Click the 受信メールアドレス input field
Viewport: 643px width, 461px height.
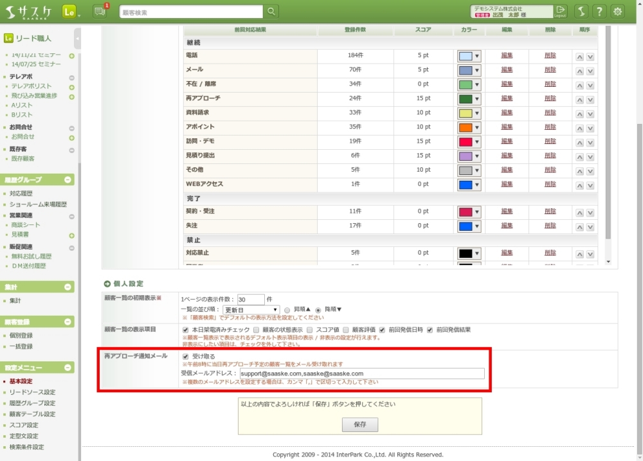(361, 374)
